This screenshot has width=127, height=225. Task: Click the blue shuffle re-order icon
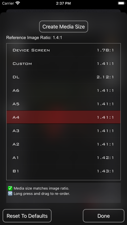click(x=10, y=194)
